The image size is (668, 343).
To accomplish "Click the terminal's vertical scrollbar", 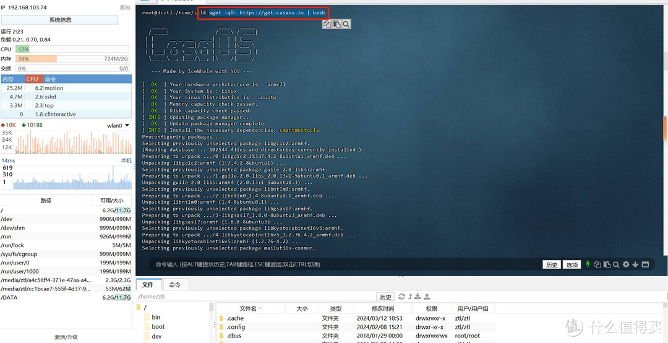I will tap(666, 128).
